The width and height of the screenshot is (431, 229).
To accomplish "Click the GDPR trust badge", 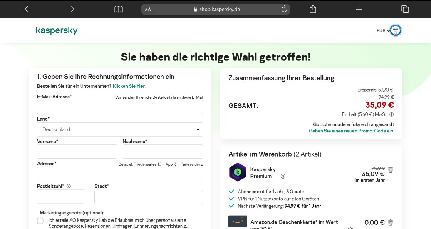I will (x=396, y=30).
